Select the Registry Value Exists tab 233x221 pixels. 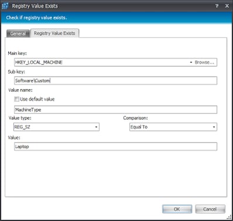pos(54,33)
